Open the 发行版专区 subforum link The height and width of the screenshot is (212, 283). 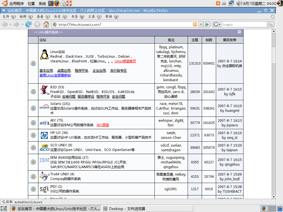click(x=118, y=70)
